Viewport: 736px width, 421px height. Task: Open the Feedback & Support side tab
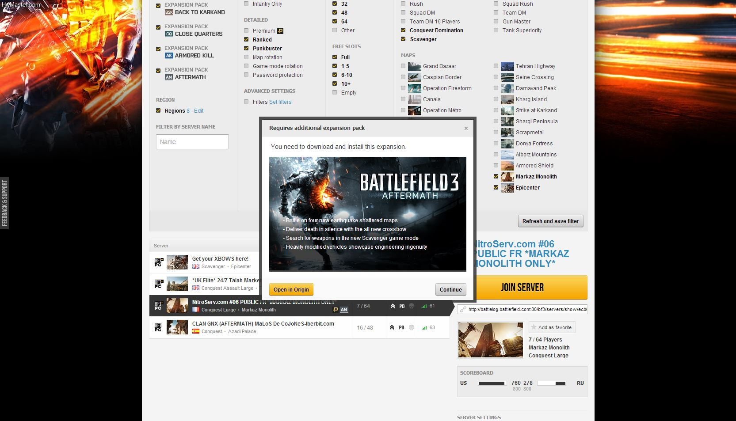tap(4, 203)
